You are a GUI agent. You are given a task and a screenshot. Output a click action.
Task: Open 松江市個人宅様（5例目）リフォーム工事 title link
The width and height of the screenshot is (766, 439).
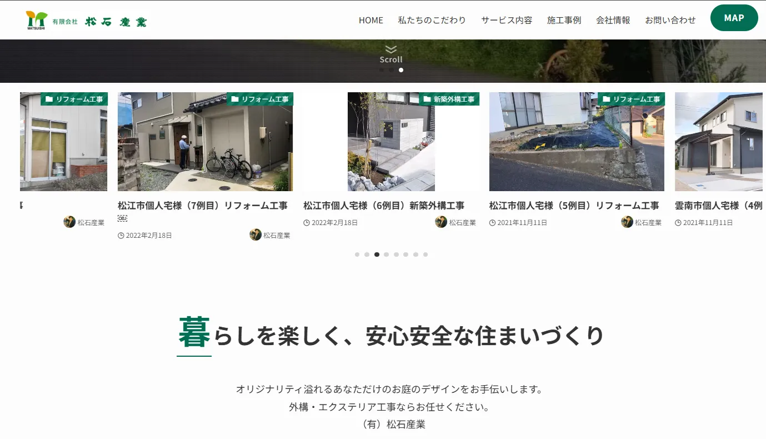pos(574,206)
